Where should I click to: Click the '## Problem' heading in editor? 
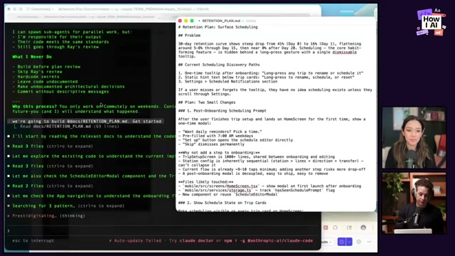[189, 36]
